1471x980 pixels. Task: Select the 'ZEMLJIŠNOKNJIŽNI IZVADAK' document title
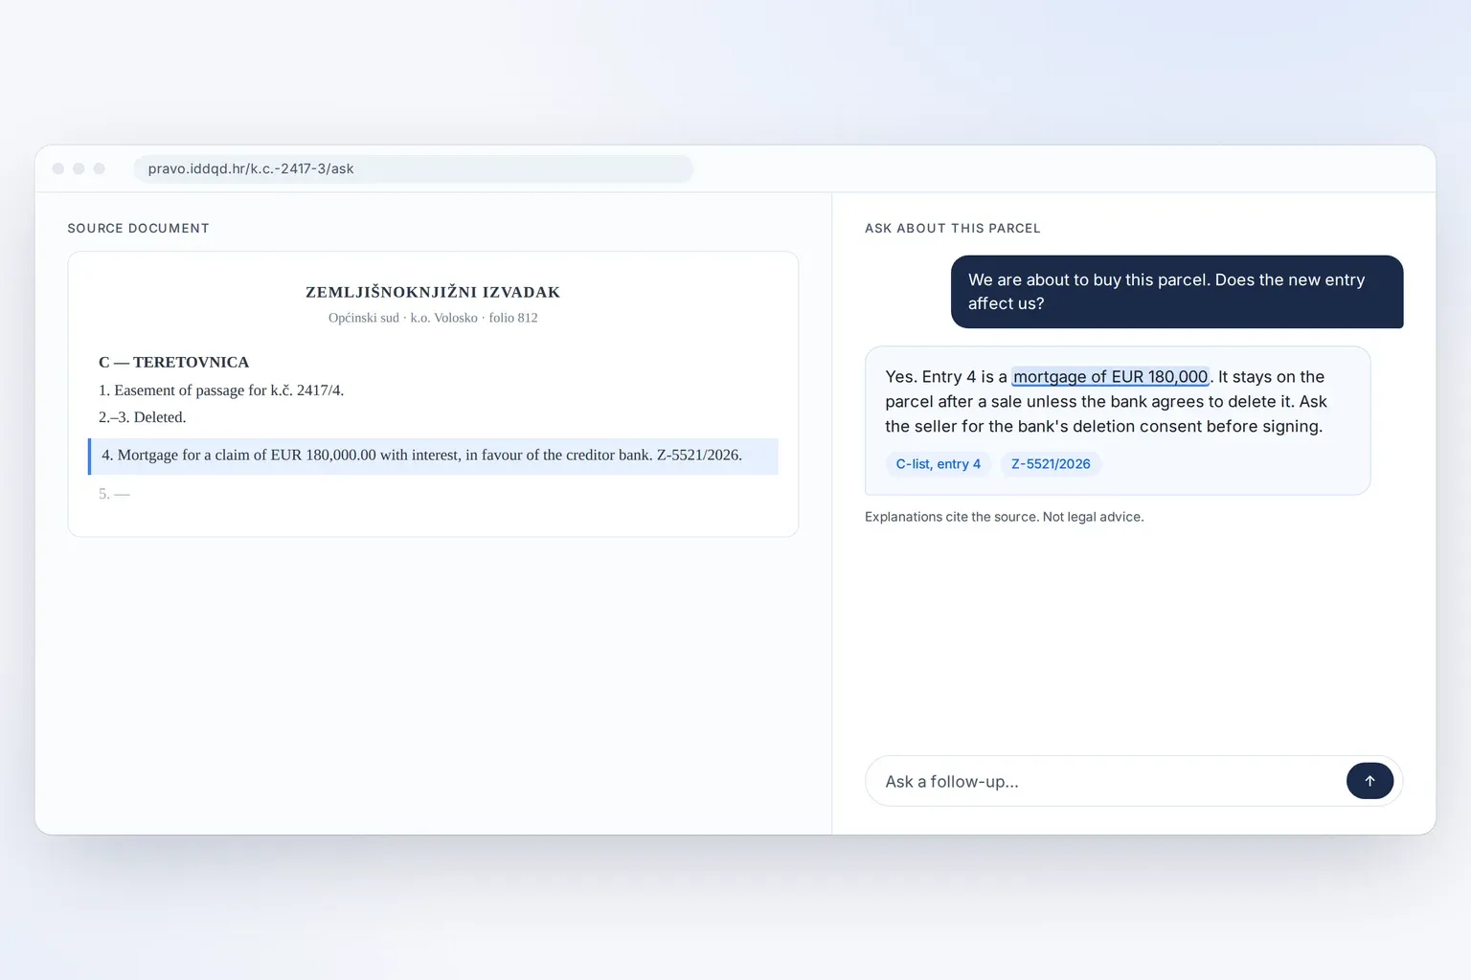click(433, 292)
